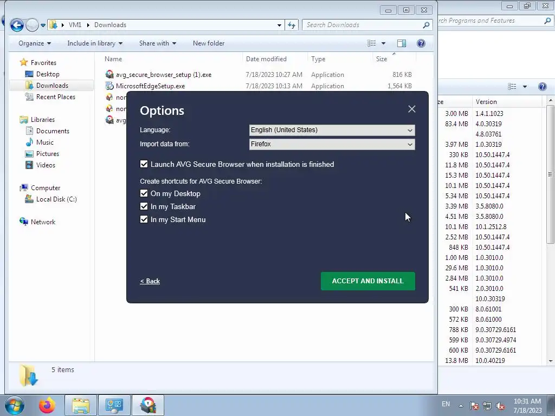Open the Organize menu
The height and width of the screenshot is (416, 555).
tap(35, 43)
